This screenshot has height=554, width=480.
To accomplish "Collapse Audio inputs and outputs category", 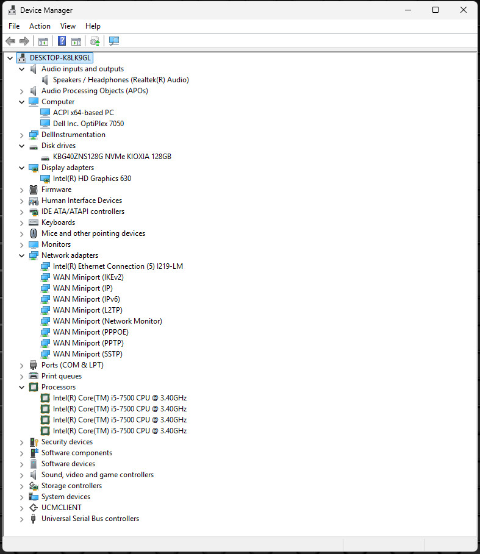I will [x=21, y=69].
